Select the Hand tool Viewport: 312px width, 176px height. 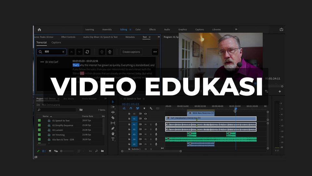(113, 134)
